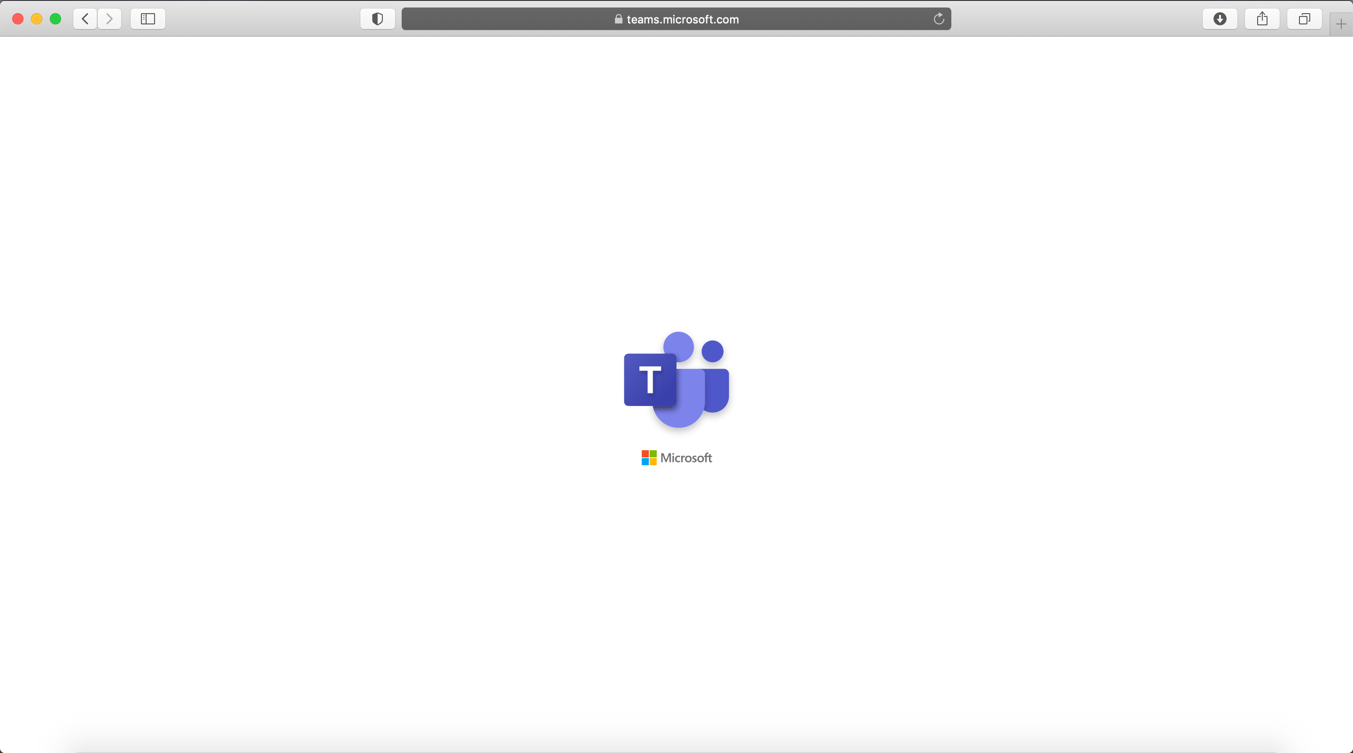This screenshot has width=1353, height=753.
Task: Click the large light-purple circle in Teams logo
Action: point(678,346)
